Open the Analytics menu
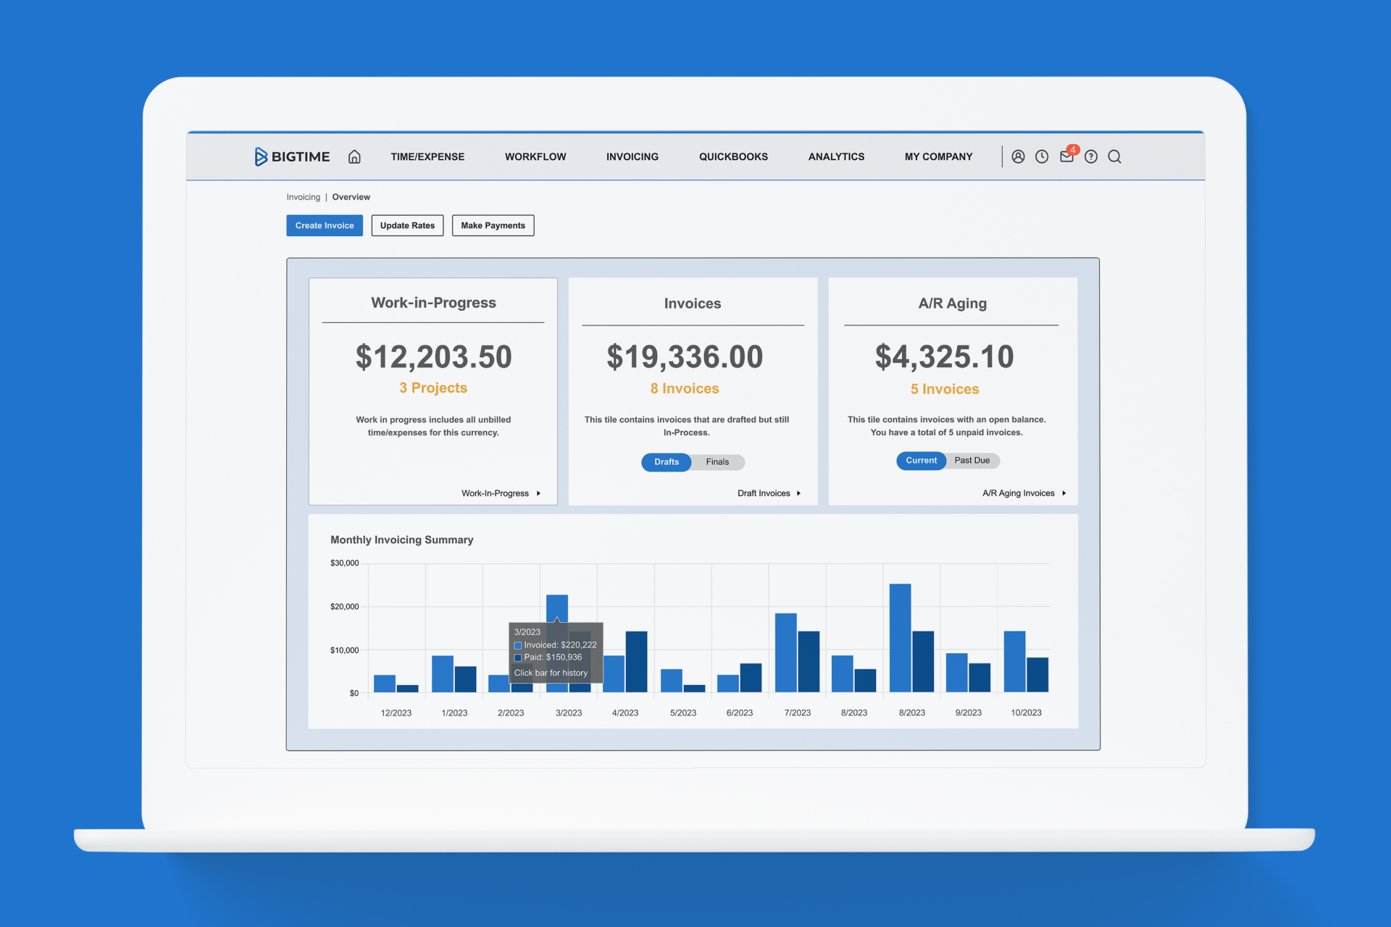This screenshot has height=927, width=1391. point(836,156)
